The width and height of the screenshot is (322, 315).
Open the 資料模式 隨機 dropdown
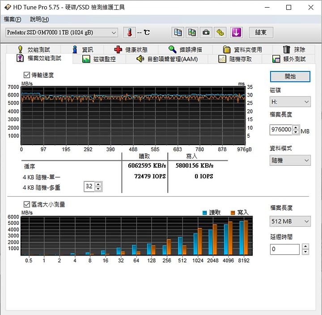click(x=290, y=160)
